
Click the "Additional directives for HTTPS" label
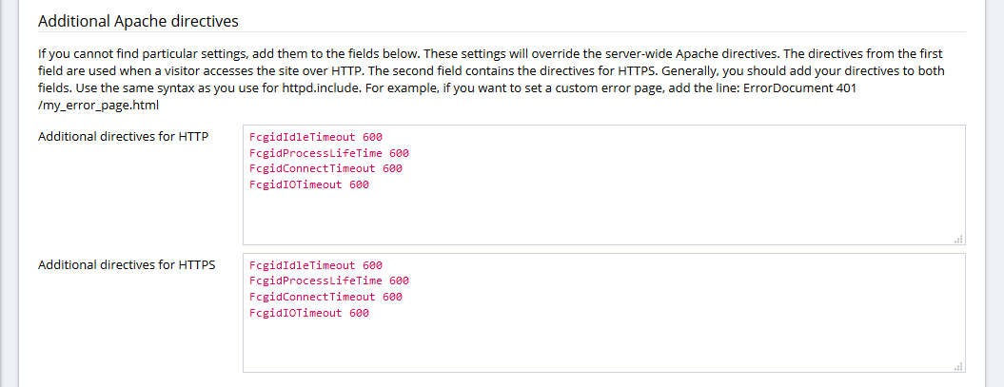127,263
